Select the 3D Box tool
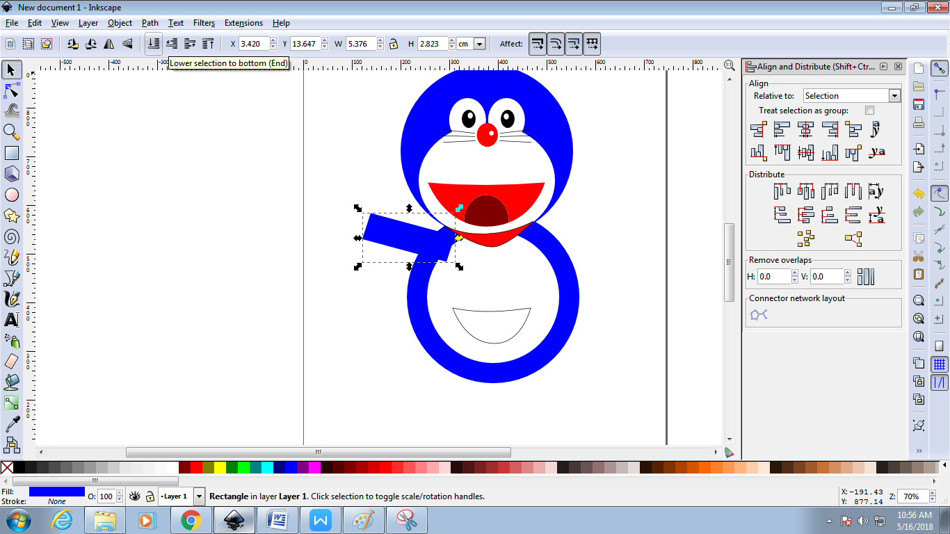This screenshot has width=950, height=534. click(11, 174)
